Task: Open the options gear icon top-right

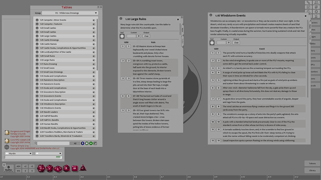Action: click(x=316, y=11)
